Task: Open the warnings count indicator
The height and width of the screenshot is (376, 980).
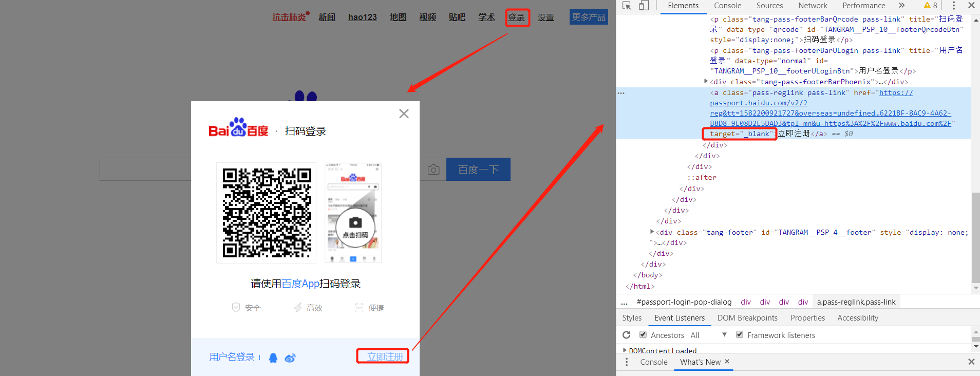Action: point(931,6)
